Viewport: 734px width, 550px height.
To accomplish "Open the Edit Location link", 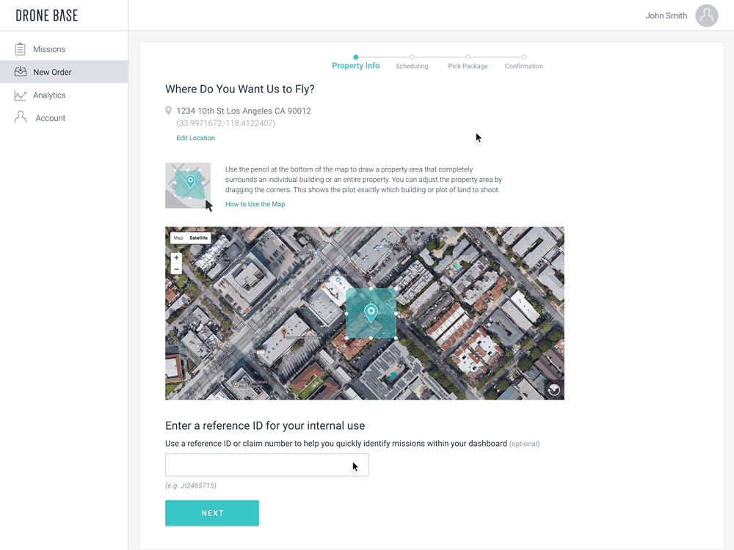I will (195, 137).
